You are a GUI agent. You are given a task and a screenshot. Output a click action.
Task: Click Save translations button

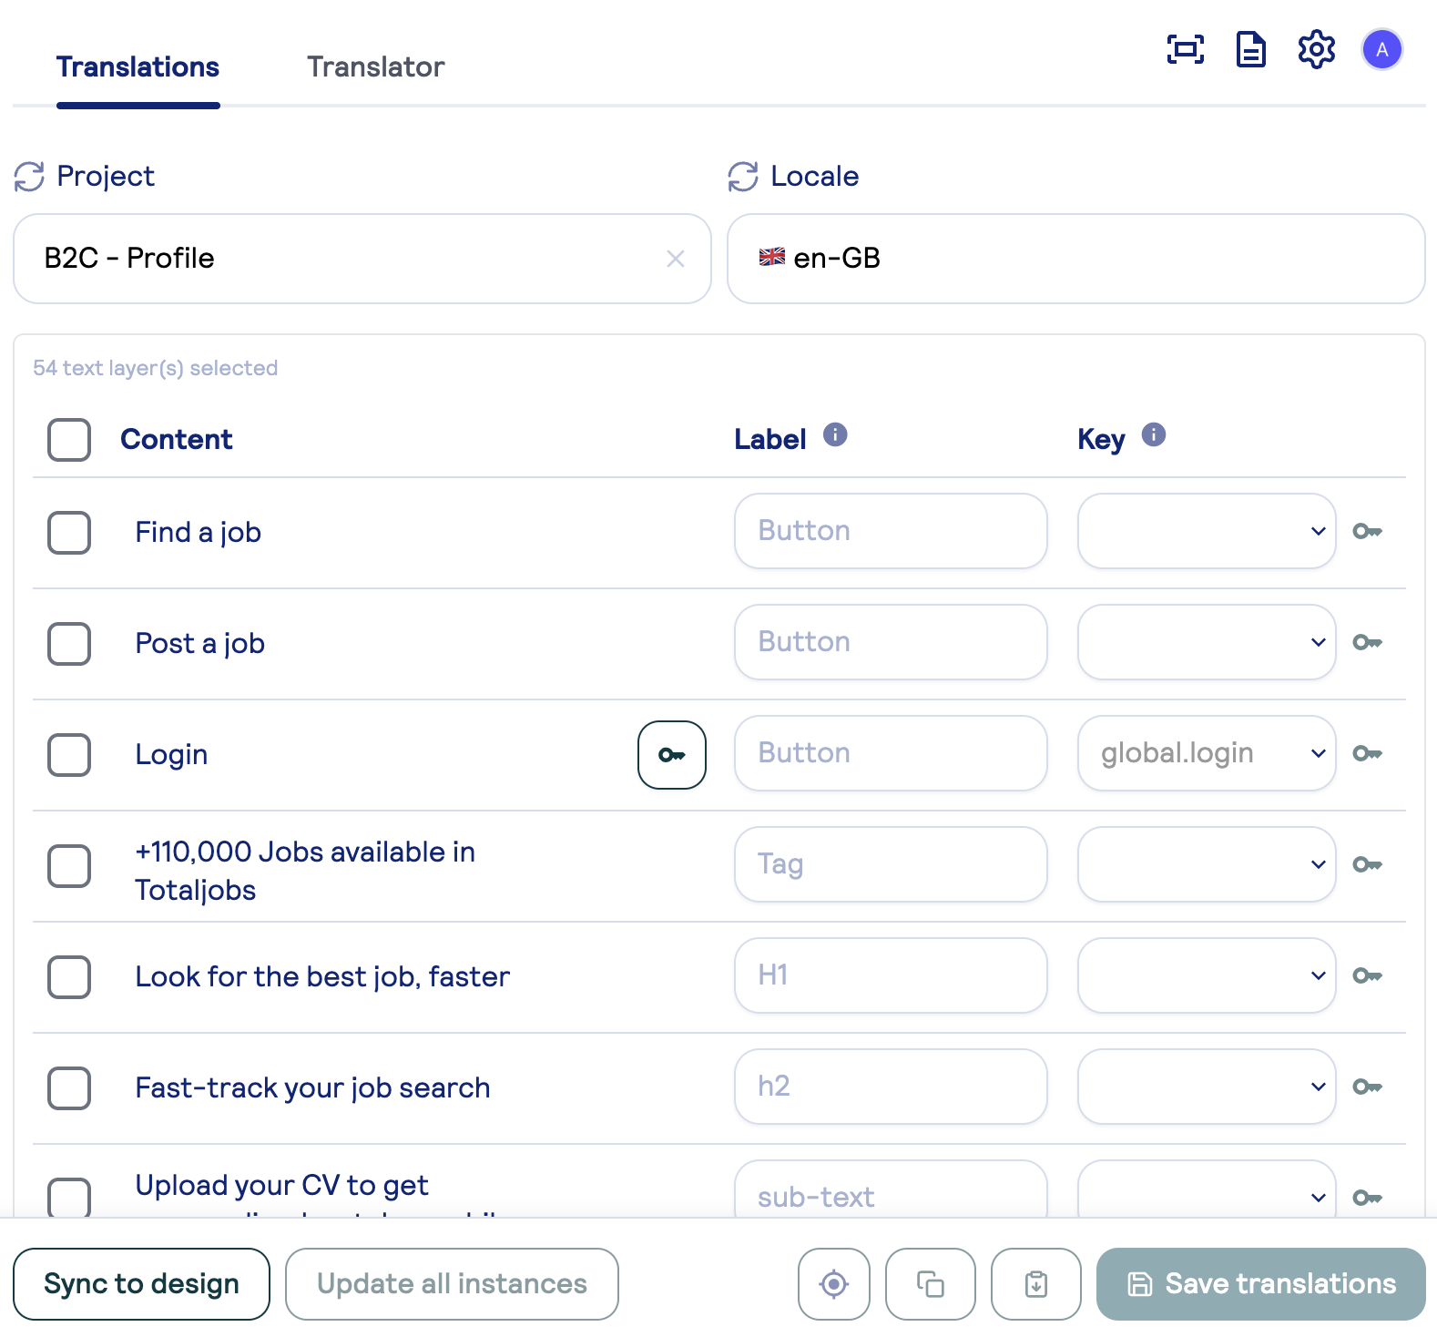pos(1261,1284)
